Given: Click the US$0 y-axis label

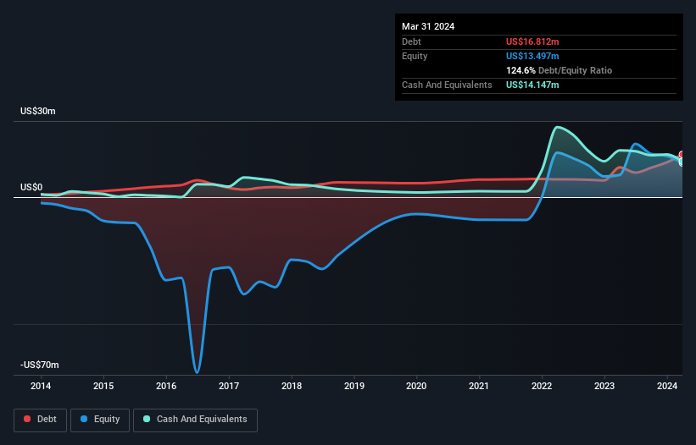Looking at the screenshot, I should click(x=31, y=187).
